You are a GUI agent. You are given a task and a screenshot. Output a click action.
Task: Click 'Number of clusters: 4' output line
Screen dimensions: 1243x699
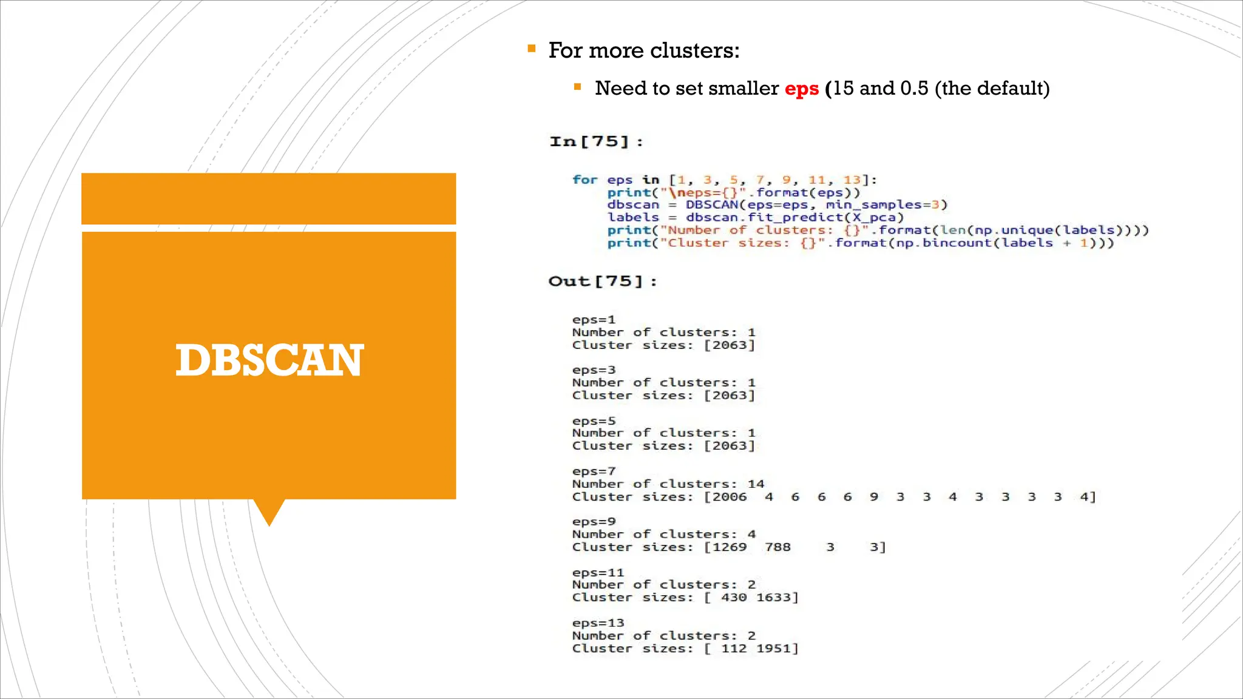pyautogui.click(x=664, y=535)
